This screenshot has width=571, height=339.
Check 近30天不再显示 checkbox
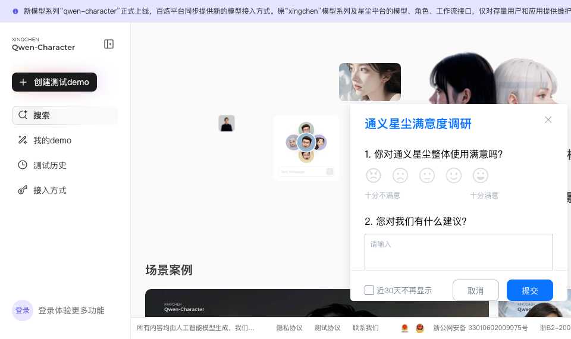(x=369, y=290)
